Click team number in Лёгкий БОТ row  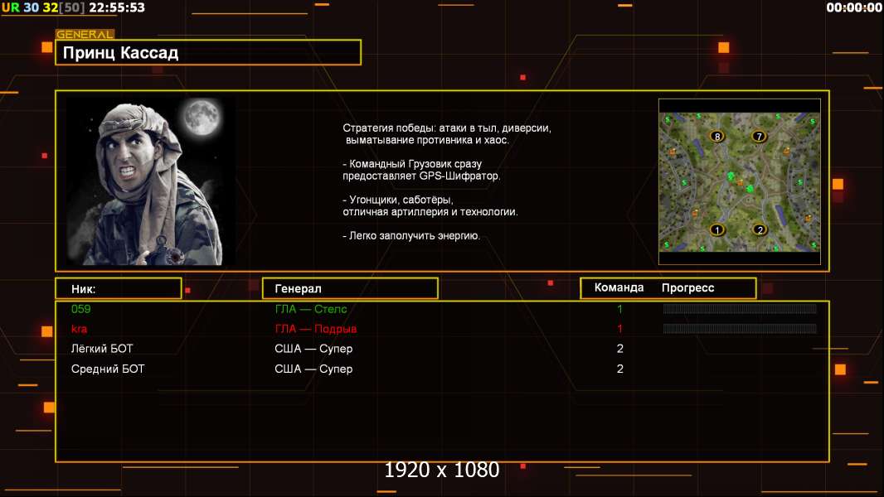[x=619, y=349]
